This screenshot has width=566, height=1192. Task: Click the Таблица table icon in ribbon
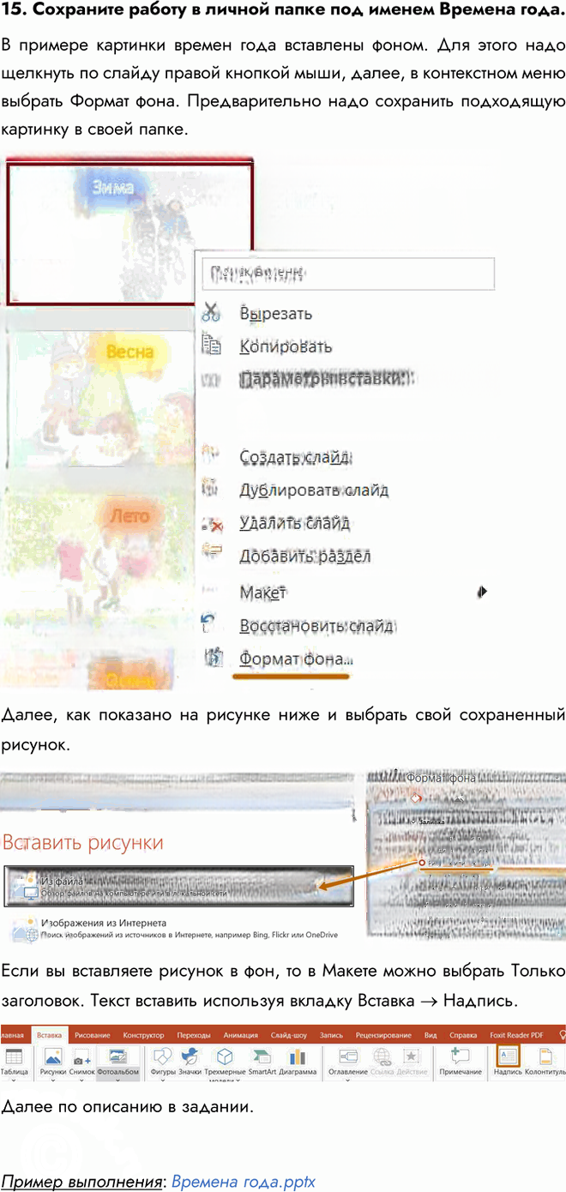[x=13, y=1057]
